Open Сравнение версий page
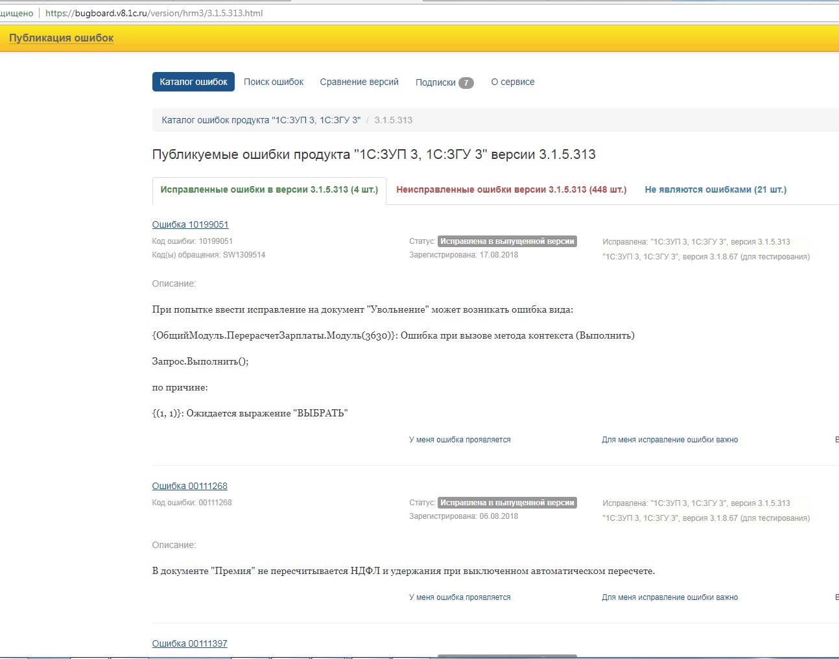Image resolution: width=839 pixels, height=659 pixels. click(359, 82)
